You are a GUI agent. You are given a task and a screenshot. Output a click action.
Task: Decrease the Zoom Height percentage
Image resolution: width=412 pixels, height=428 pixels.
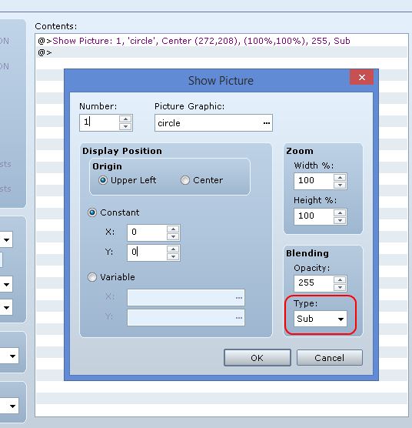(340, 221)
